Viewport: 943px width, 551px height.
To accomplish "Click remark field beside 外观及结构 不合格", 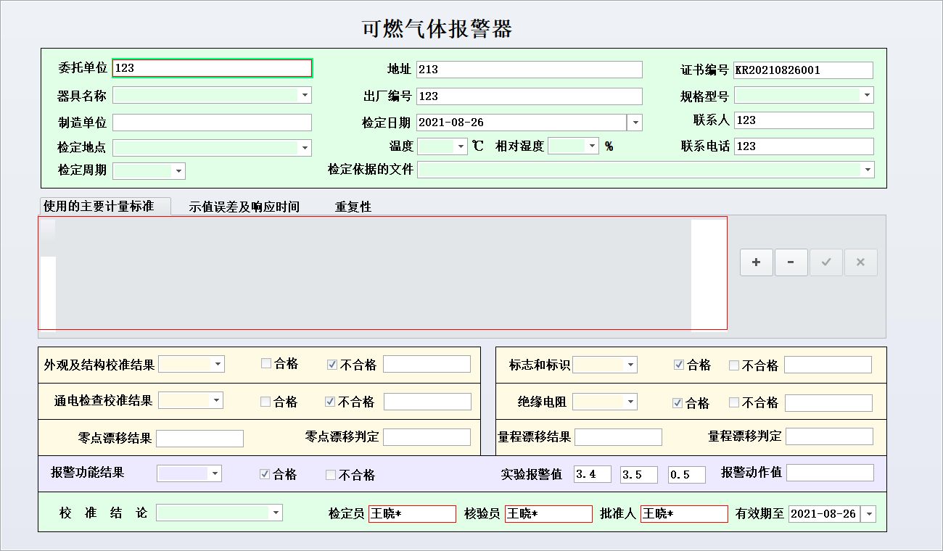I will pyautogui.click(x=427, y=364).
